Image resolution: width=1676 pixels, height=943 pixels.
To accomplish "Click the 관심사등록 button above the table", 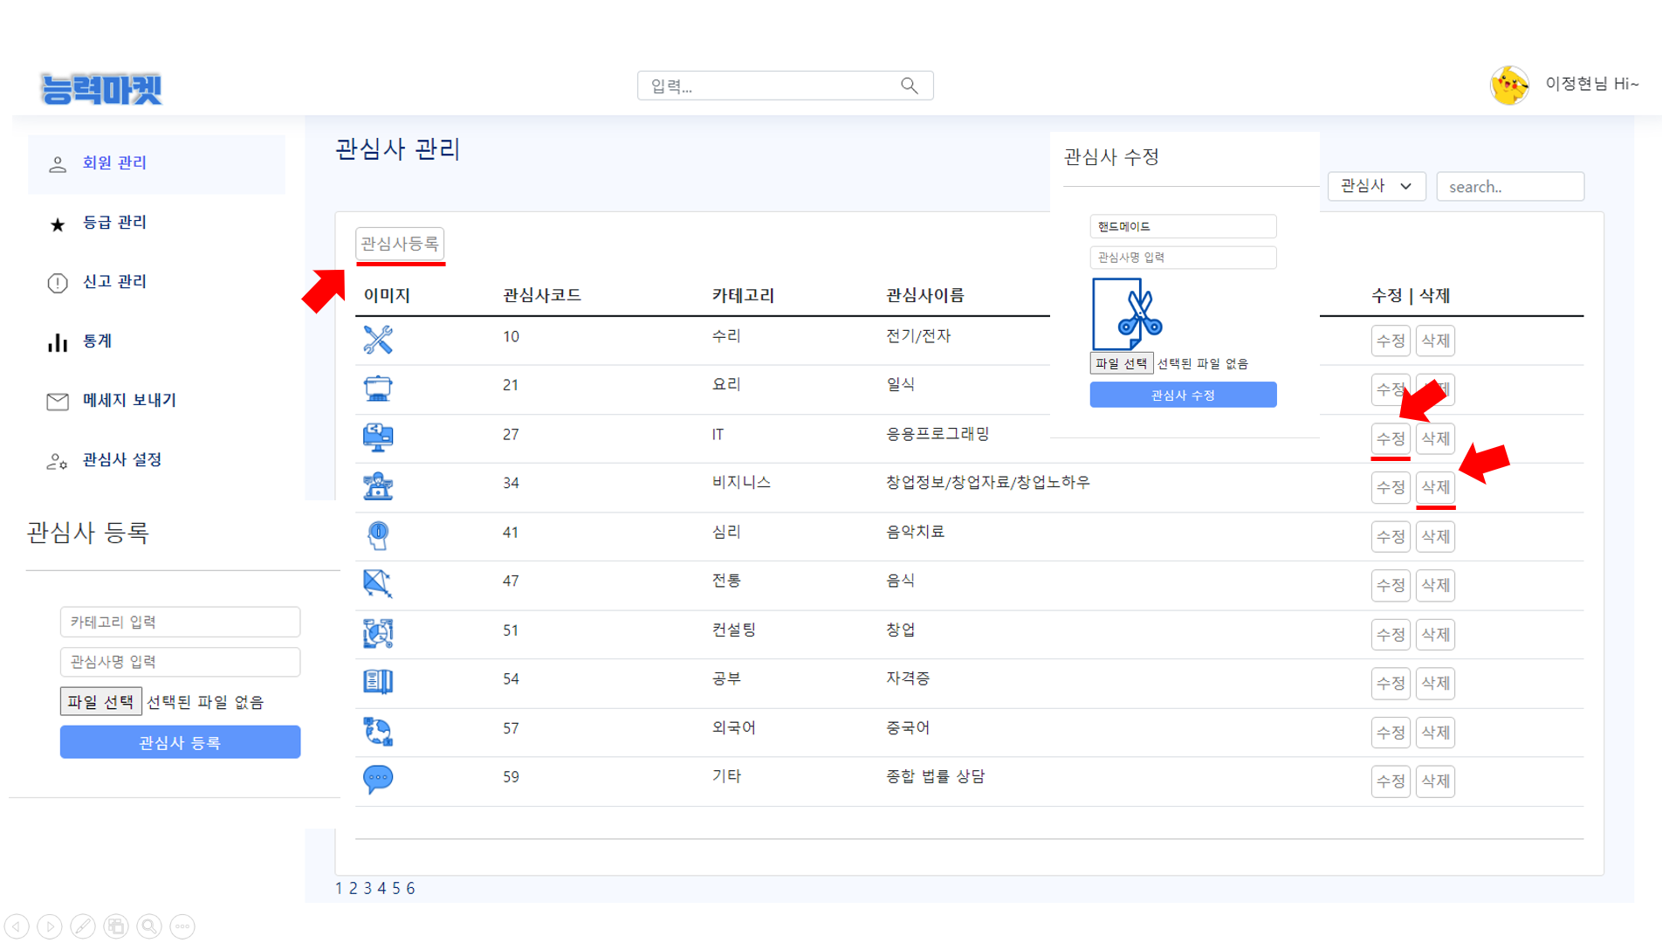I will (400, 244).
